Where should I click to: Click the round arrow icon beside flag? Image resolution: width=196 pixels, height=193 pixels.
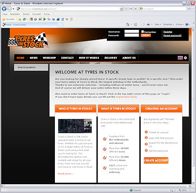click(185, 58)
